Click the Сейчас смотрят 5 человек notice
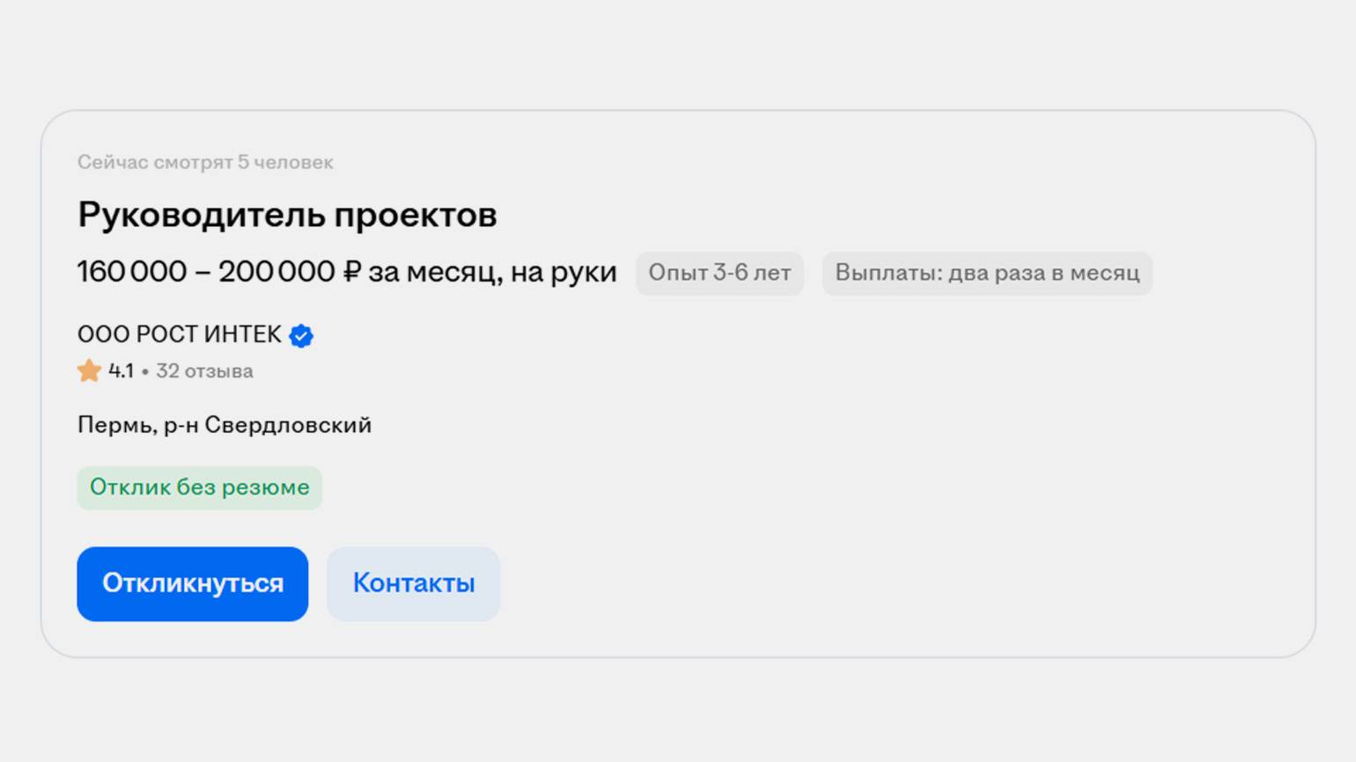The image size is (1356, 762). pyautogui.click(x=205, y=163)
